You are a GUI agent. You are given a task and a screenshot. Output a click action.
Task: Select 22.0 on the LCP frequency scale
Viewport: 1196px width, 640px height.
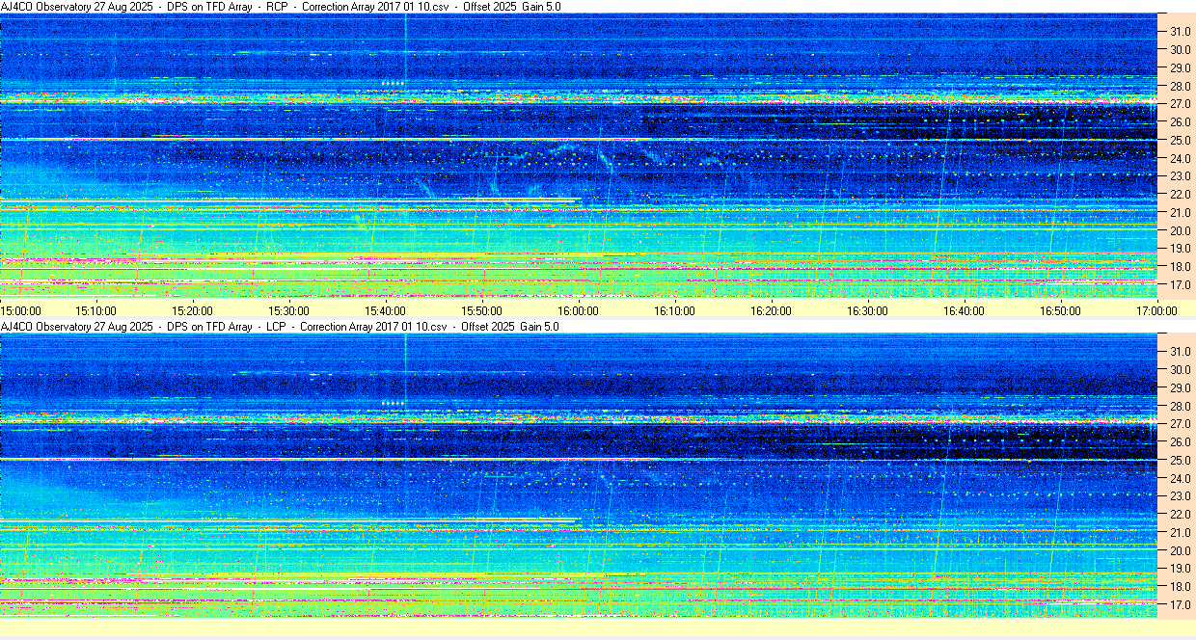tap(1181, 515)
